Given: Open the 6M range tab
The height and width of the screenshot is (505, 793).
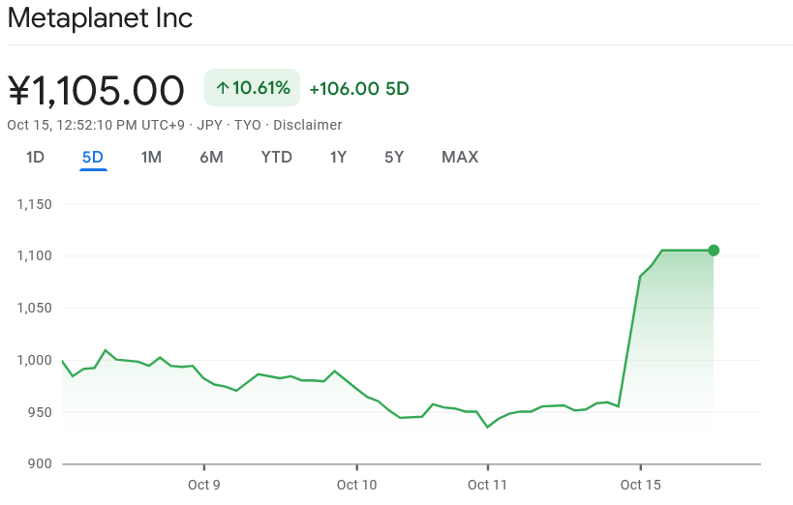Looking at the screenshot, I should point(211,157).
